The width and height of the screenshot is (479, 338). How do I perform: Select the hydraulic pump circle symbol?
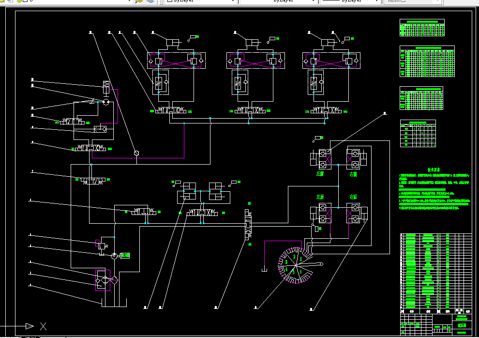(114, 256)
